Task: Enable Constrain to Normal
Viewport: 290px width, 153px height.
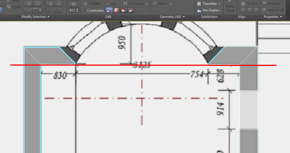Action: (130, 10)
